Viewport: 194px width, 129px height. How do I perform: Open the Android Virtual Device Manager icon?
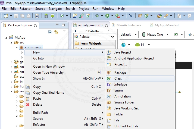[x=52, y=16]
